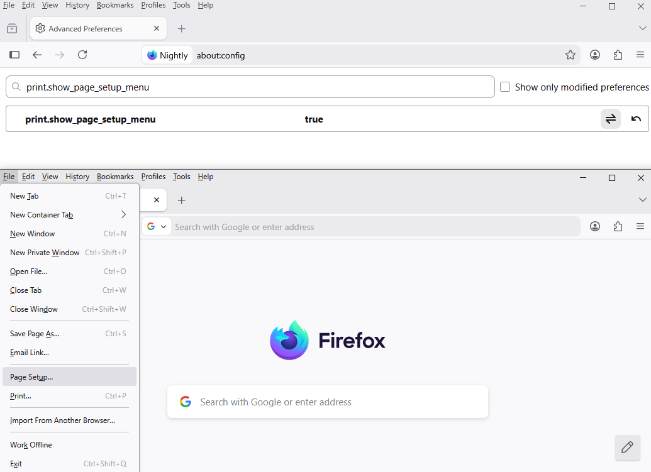The height and width of the screenshot is (472, 651).
Task: Open View menu in bottom window
Action: 50,177
